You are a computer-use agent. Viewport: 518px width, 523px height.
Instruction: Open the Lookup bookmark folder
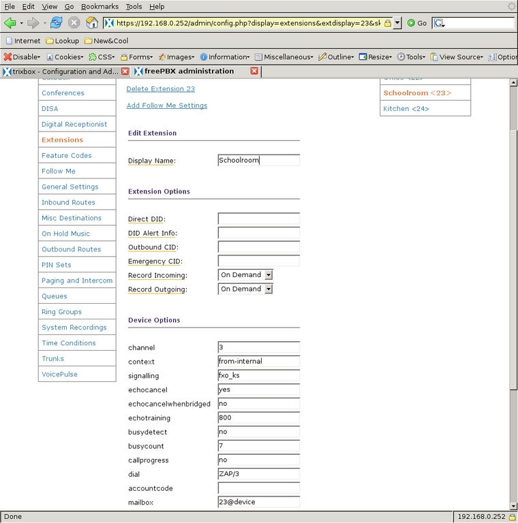[x=62, y=41]
